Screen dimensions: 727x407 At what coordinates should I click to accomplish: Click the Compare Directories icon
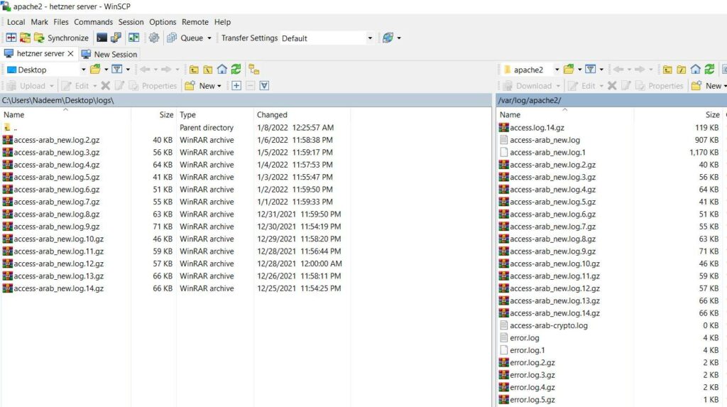point(11,38)
